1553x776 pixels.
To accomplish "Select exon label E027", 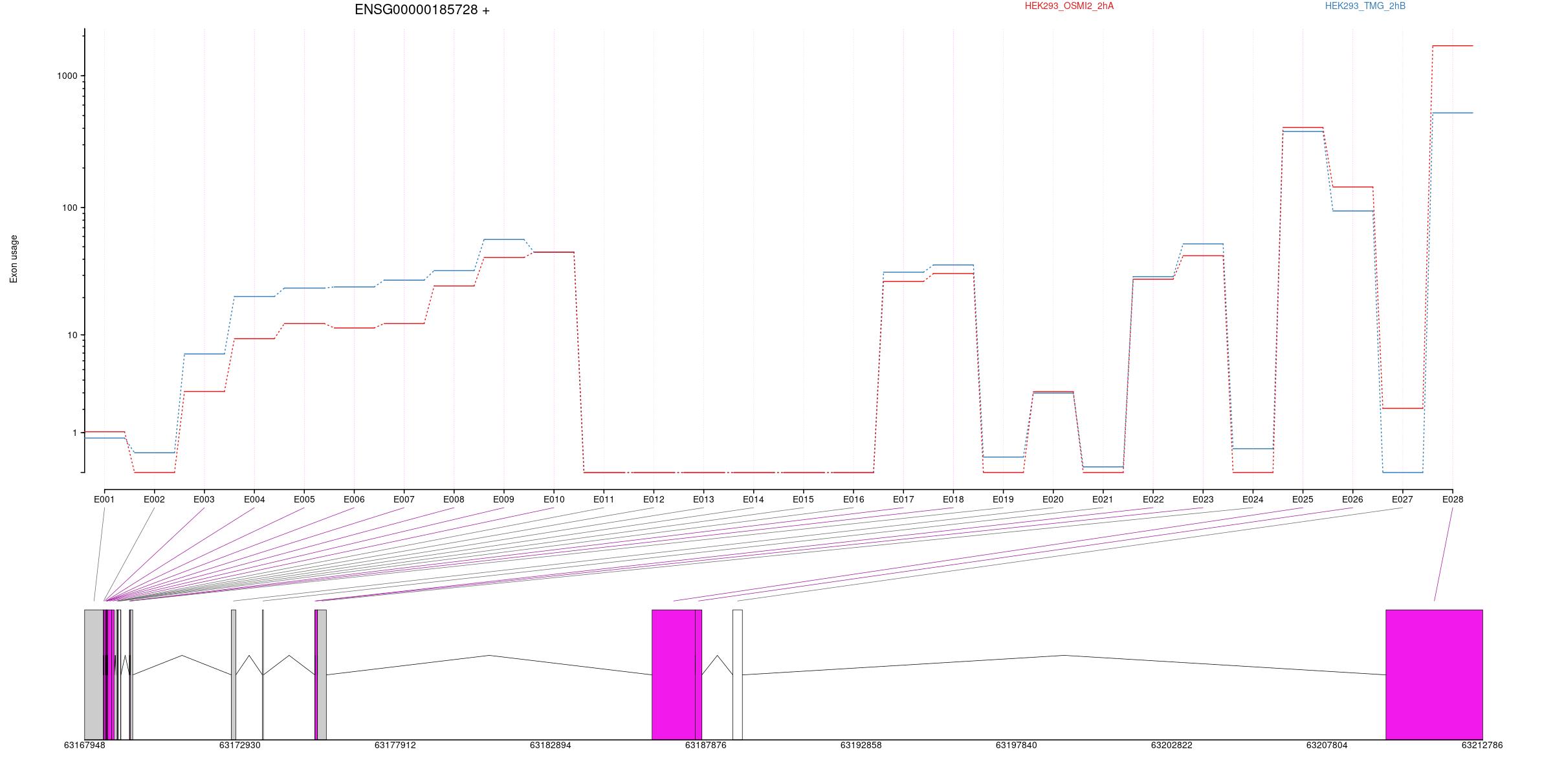I will click(1402, 499).
